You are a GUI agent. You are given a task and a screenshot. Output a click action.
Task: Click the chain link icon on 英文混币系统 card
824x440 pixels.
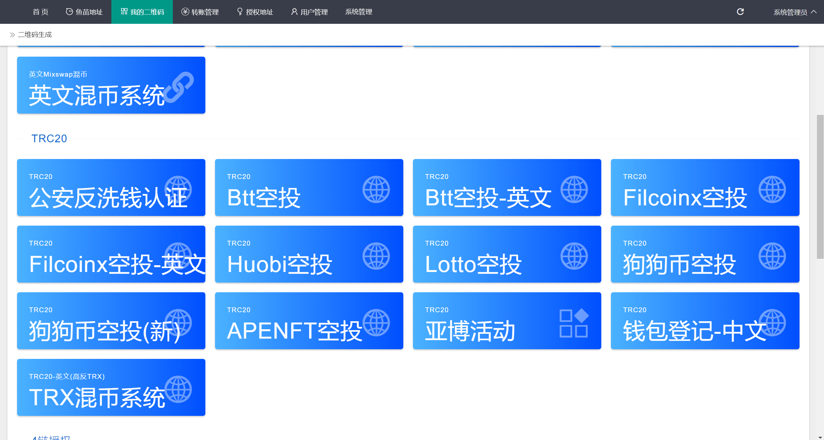(179, 87)
